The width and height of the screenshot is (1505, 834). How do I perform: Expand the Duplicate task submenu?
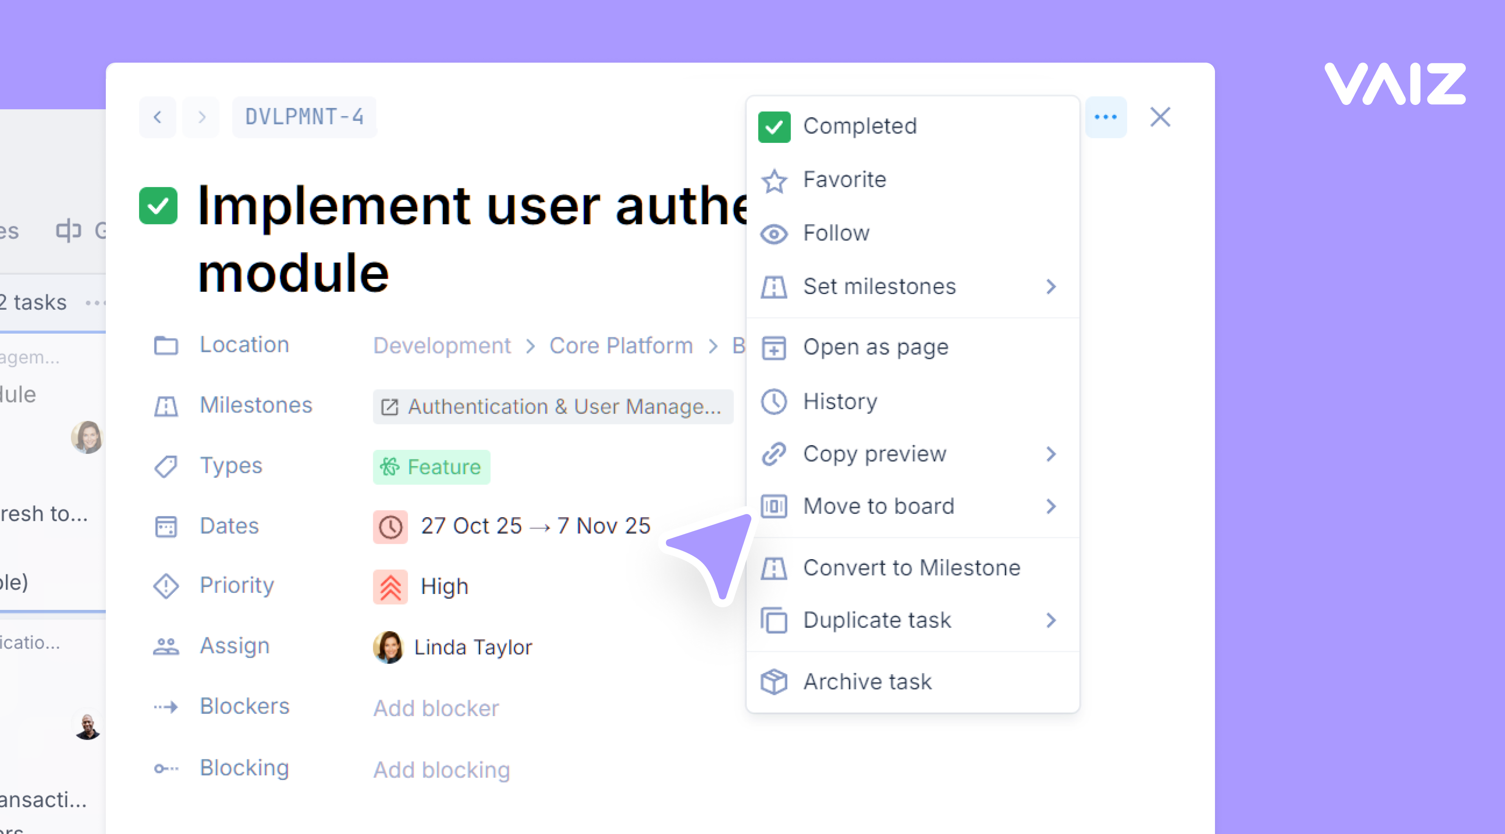pos(1050,620)
